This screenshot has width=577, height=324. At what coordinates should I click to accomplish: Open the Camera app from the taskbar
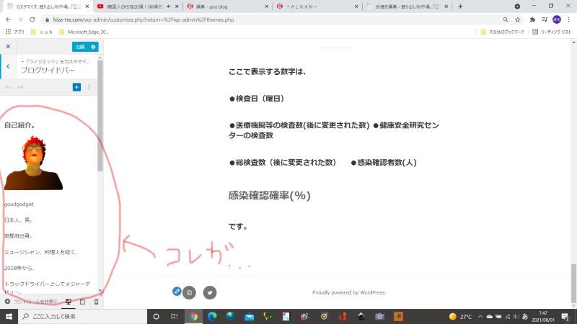click(379, 316)
